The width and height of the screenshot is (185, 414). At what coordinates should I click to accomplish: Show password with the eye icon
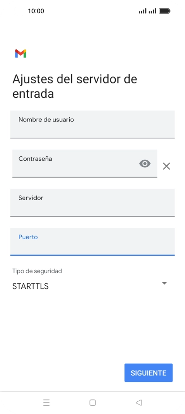click(x=145, y=164)
